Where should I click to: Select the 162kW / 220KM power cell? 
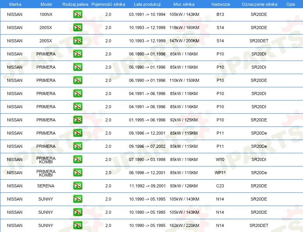pyautogui.click(x=184, y=225)
